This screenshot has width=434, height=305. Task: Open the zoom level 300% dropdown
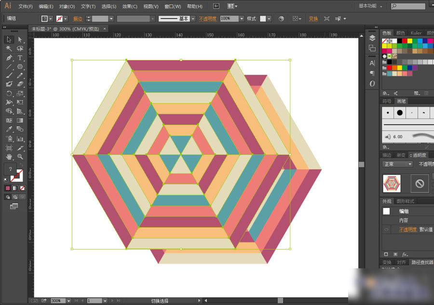point(68,301)
